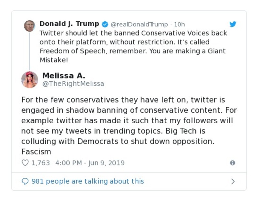Image resolution: width=258 pixels, height=202 pixels.
Task: Click the blue speech bubble icon
Action: coord(25,181)
